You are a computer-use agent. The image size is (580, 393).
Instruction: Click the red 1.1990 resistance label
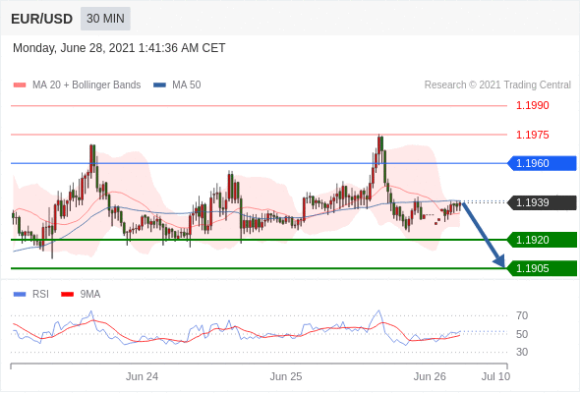(532, 106)
